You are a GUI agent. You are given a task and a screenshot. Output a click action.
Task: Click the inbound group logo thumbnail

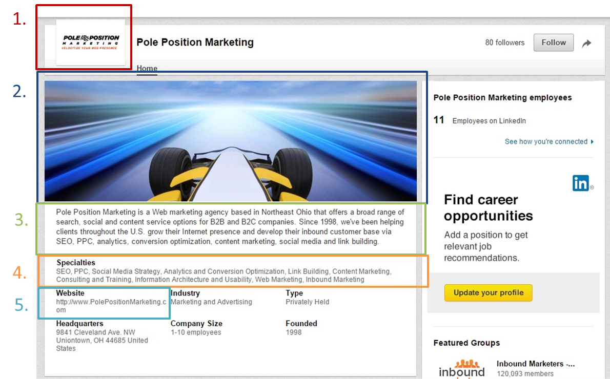click(461, 369)
